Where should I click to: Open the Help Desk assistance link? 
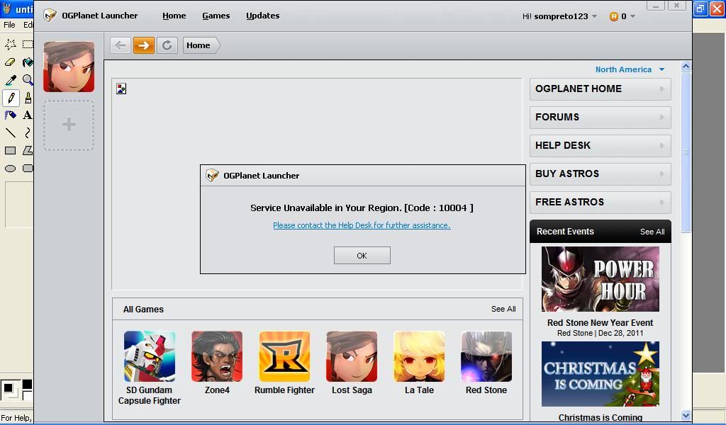(362, 225)
